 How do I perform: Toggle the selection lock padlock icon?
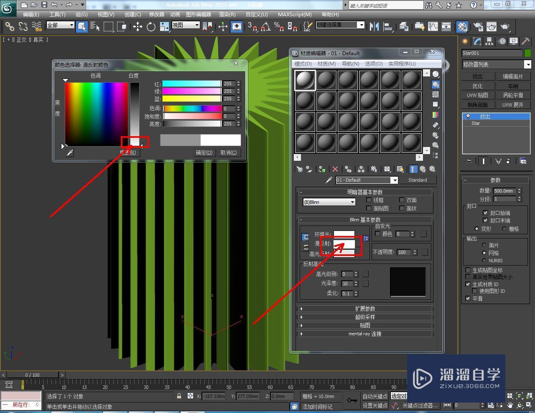179,396
